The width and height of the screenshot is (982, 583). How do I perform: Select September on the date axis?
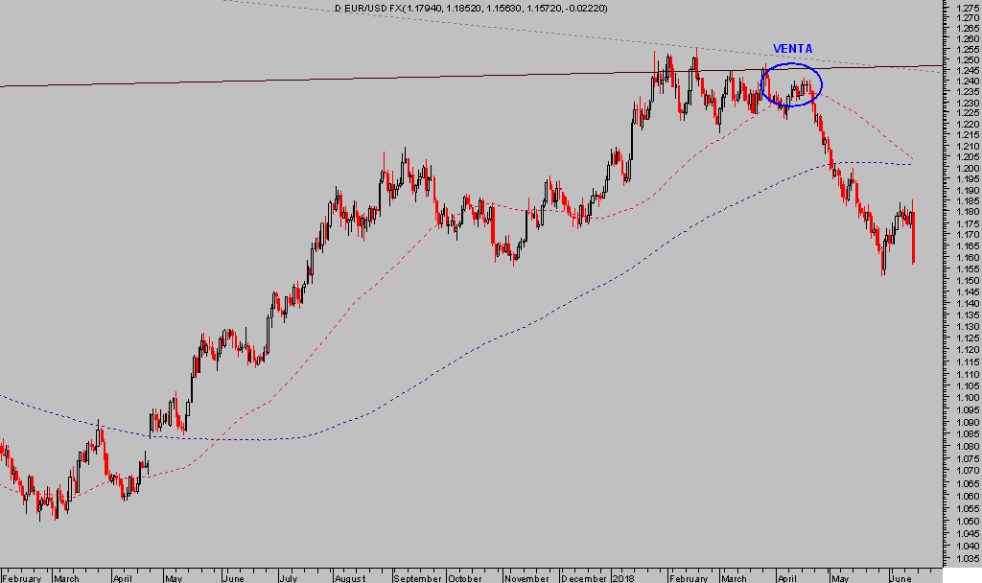point(418,578)
